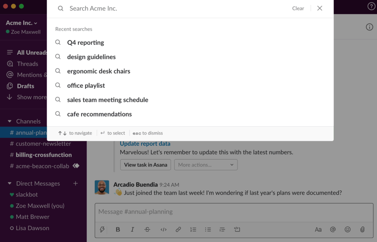Open the Update report data link

point(145,143)
